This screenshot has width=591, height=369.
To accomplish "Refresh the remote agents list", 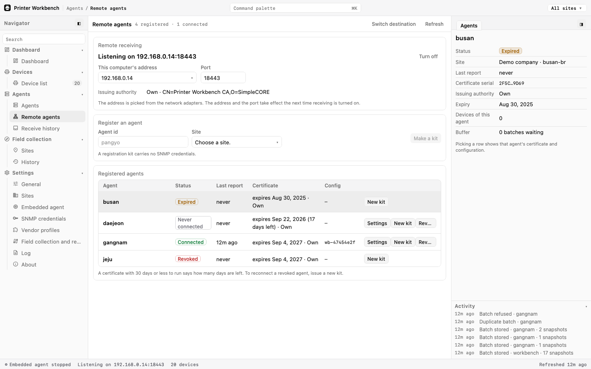I will (x=434, y=24).
